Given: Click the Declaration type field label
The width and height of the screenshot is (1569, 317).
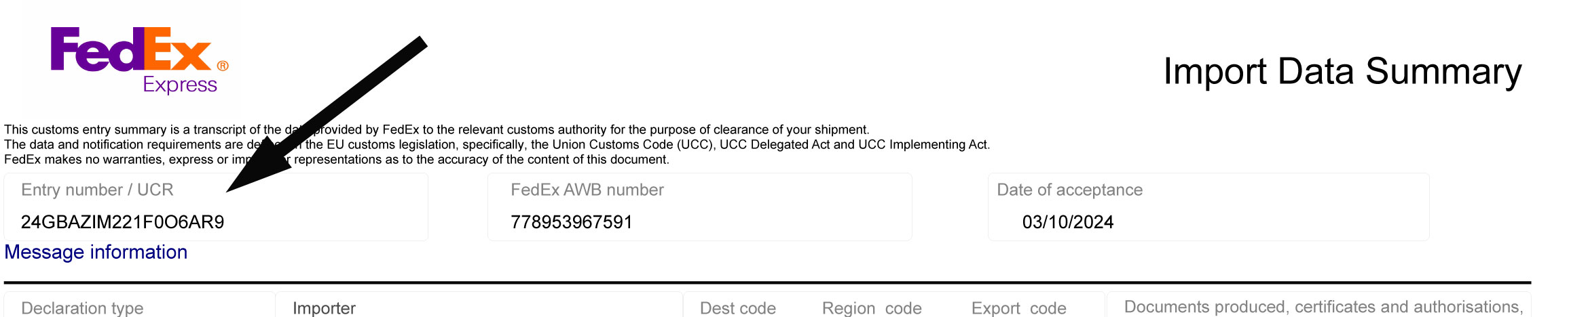Looking at the screenshot, I should click(82, 308).
